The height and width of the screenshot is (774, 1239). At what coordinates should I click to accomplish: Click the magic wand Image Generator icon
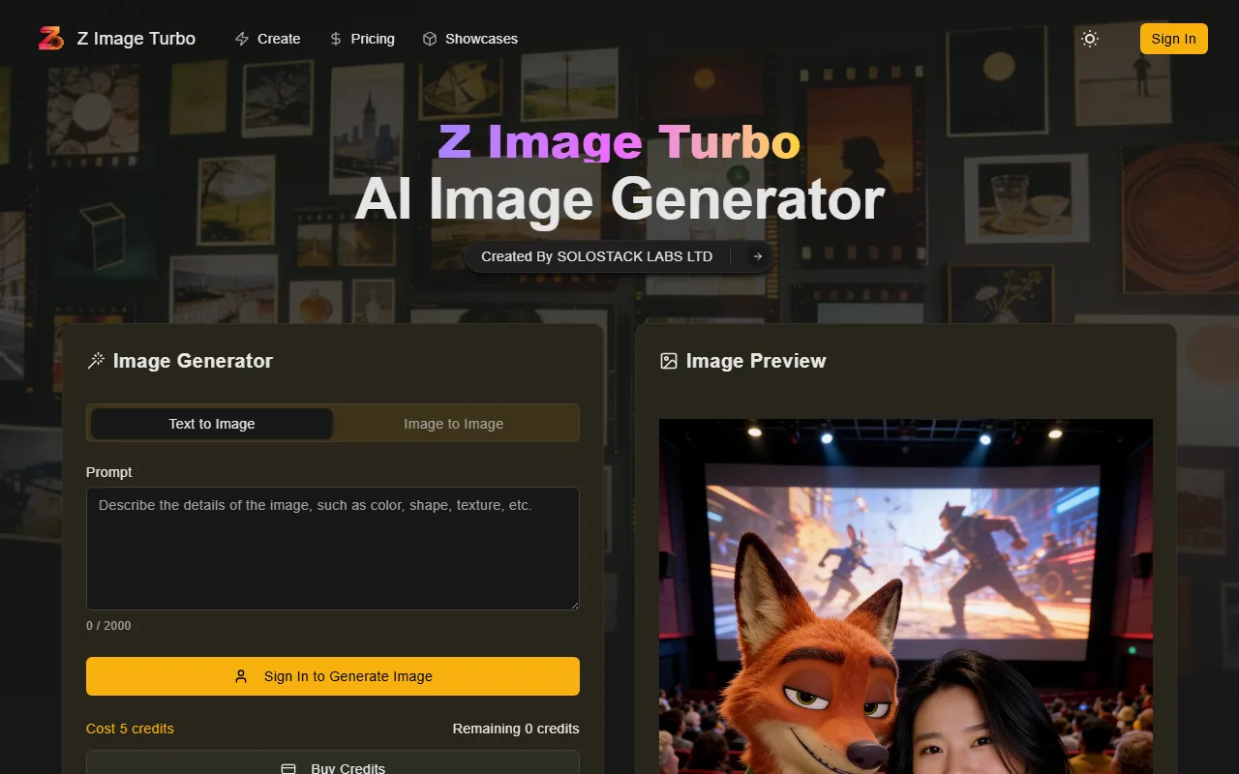click(x=96, y=361)
